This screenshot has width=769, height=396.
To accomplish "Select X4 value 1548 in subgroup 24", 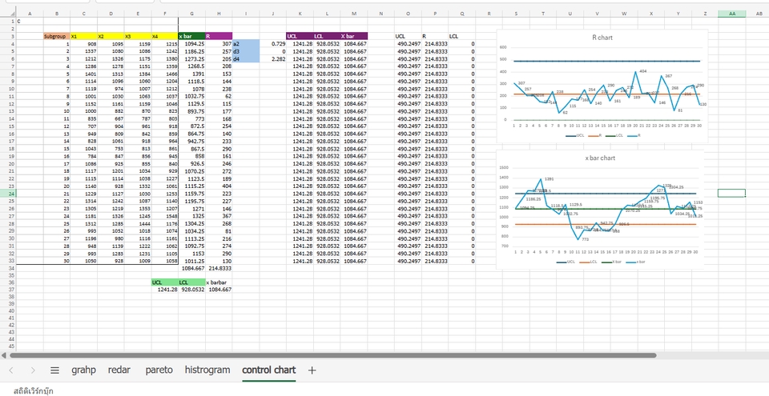I will coord(164,216).
